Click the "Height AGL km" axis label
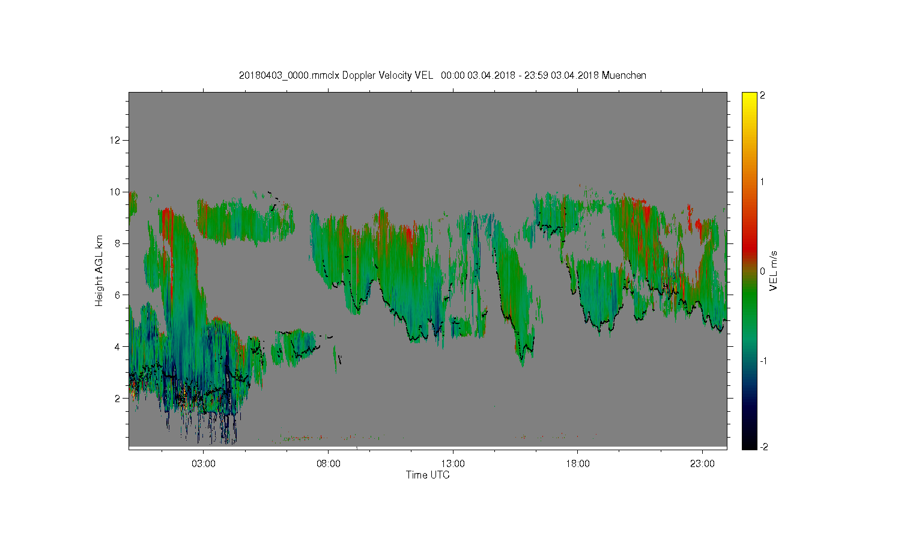This screenshot has width=901, height=541. coord(99,271)
